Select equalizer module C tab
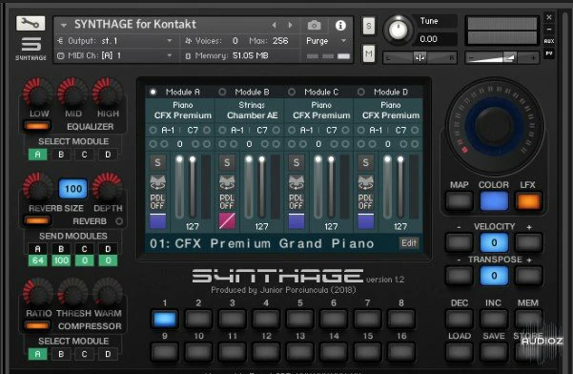The width and height of the screenshot is (573, 374). (x=85, y=155)
